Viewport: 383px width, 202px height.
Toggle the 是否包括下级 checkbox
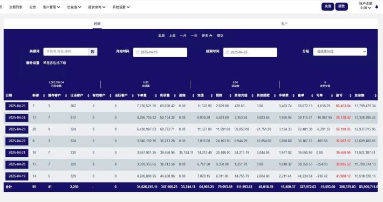click(45, 62)
